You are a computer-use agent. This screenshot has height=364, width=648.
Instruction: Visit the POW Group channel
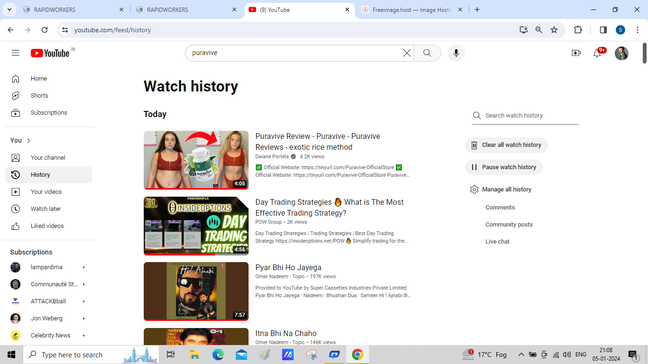[268, 222]
